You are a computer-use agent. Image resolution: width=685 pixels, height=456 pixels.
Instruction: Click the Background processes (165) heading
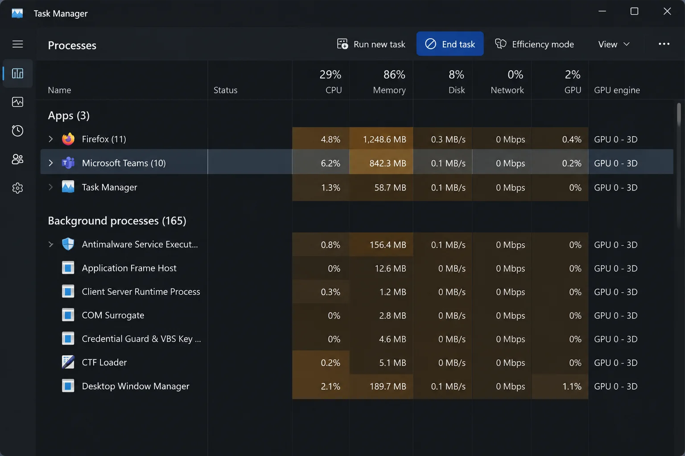point(117,221)
